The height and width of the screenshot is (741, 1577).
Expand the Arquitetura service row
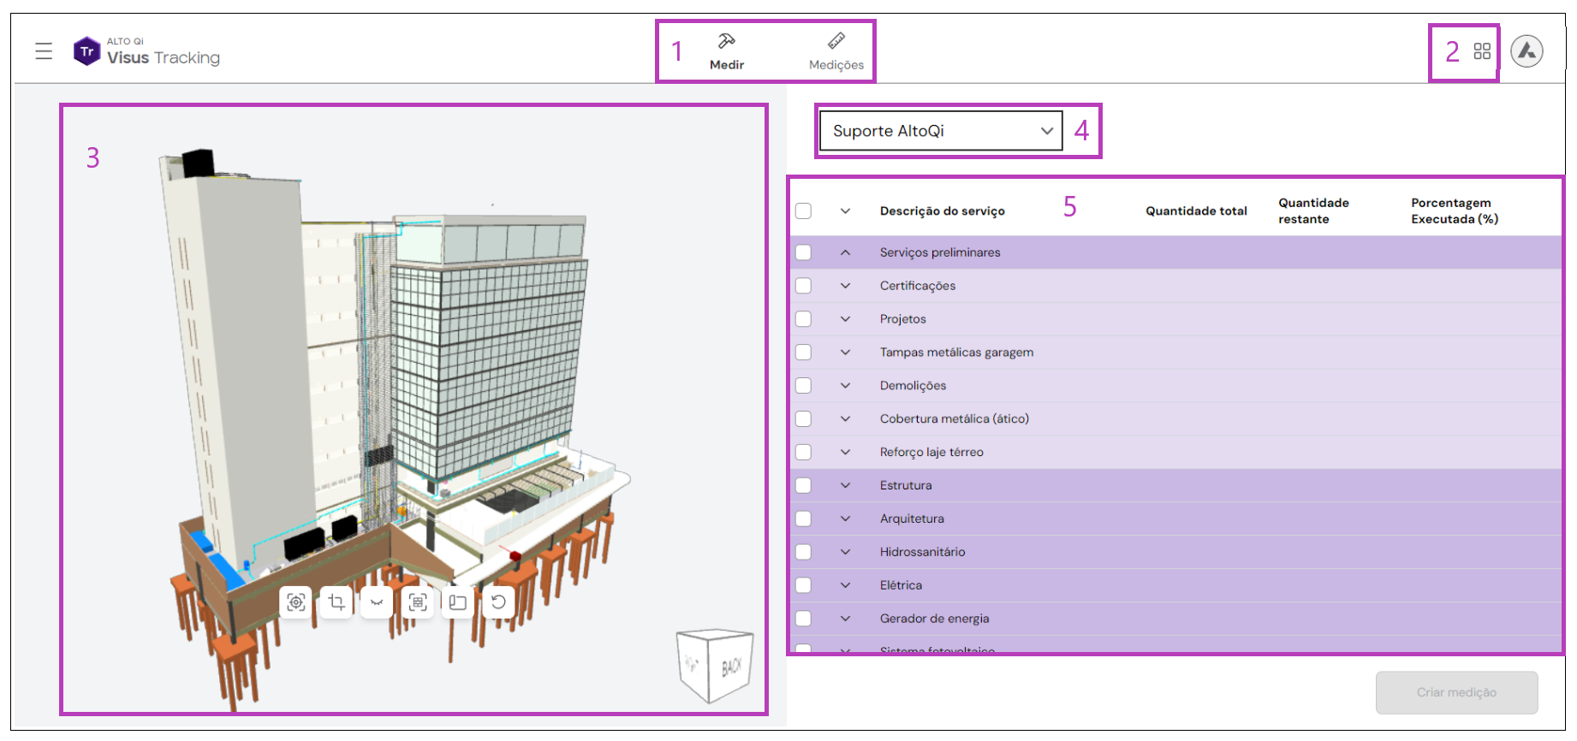tap(845, 519)
